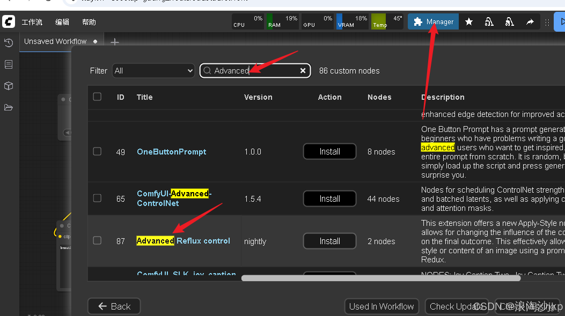Click the horizontal table scrollbar
Image resolution: width=565 pixels, height=316 pixels.
pos(381,278)
